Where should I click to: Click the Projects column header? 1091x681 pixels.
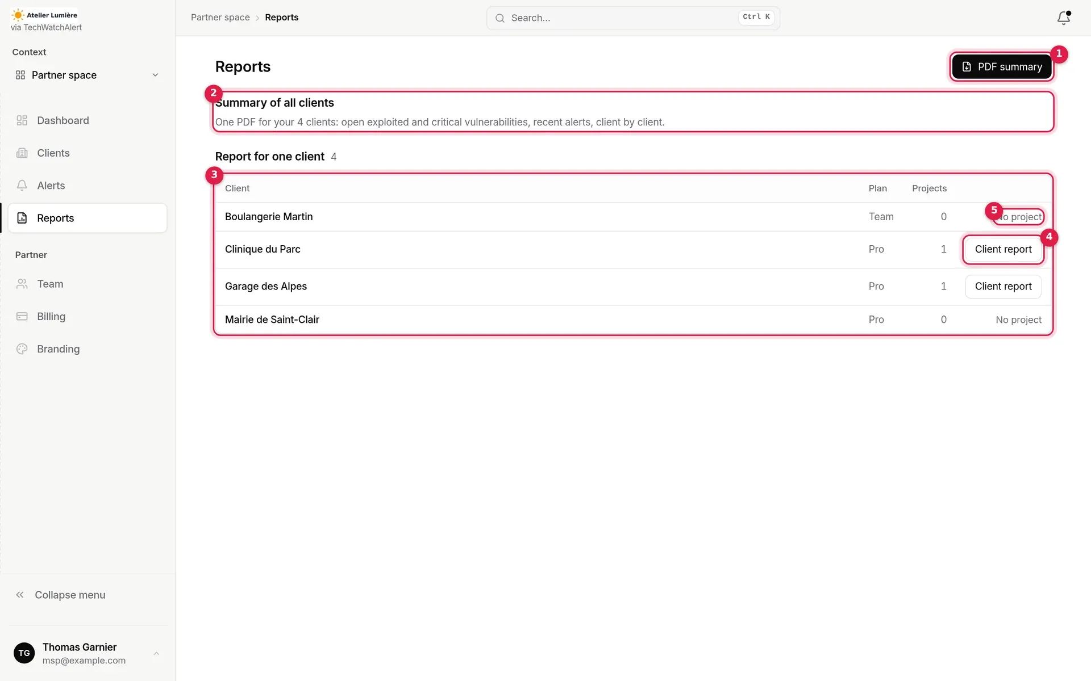(929, 188)
